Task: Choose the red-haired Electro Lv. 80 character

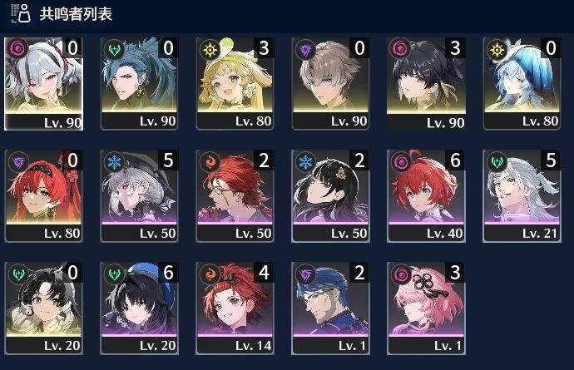Action: point(43,195)
